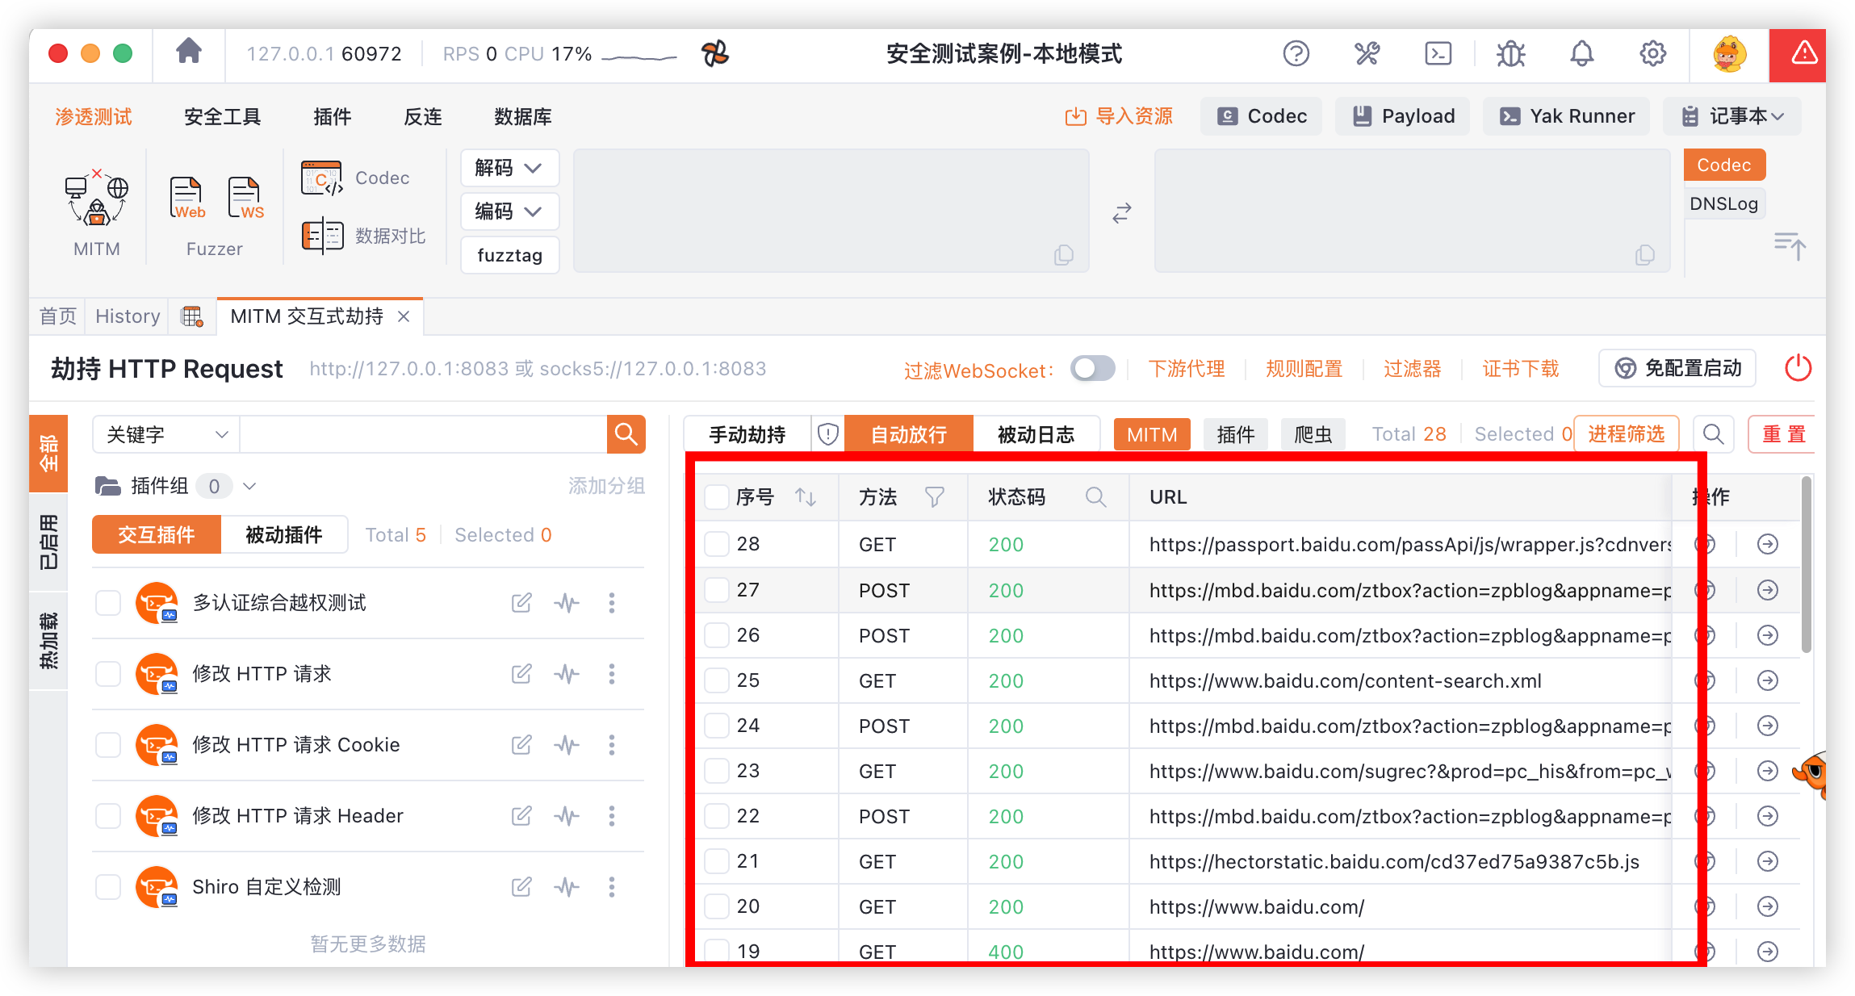Check the 修改 HTTP 请求 plugin checkbox
Screen dimensions: 1855x996
pos(108,674)
